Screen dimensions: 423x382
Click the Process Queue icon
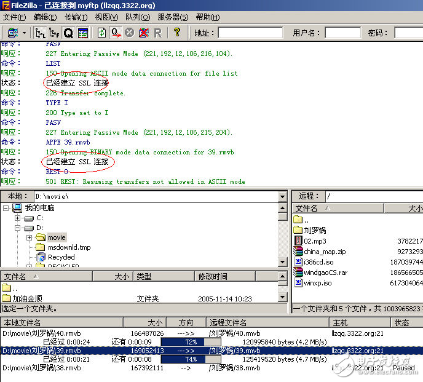[x=116, y=33]
